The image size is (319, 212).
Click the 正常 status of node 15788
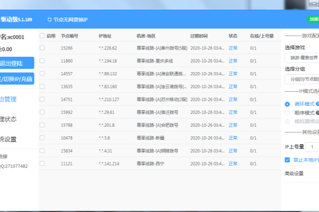coord(233,125)
